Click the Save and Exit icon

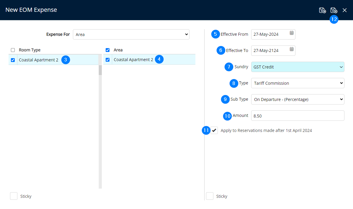point(334,10)
